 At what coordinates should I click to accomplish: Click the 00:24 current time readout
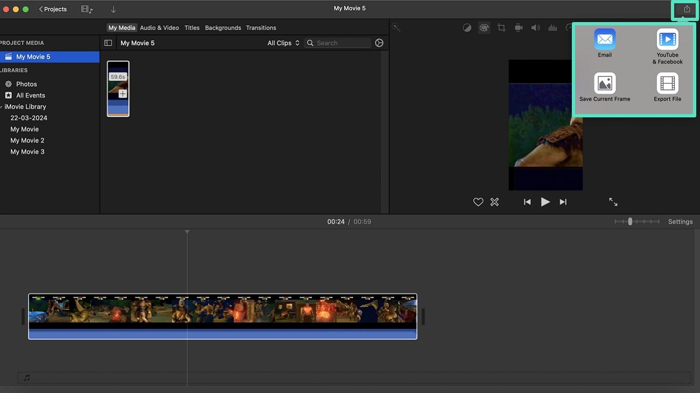pyautogui.click(x=335, y=222)
